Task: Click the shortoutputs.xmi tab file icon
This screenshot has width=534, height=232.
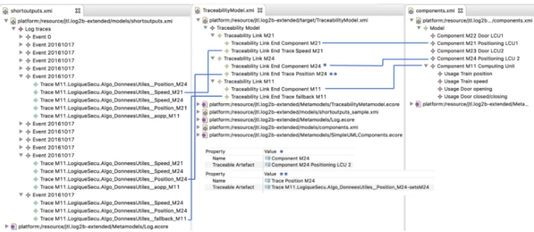Action: (6, 11)
